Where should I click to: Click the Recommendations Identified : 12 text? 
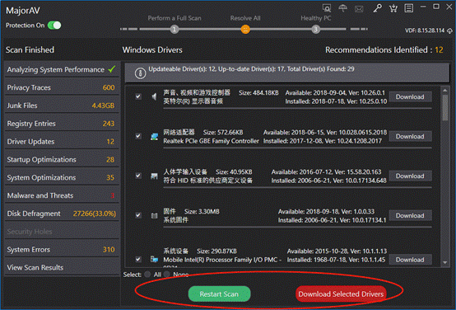384,49
